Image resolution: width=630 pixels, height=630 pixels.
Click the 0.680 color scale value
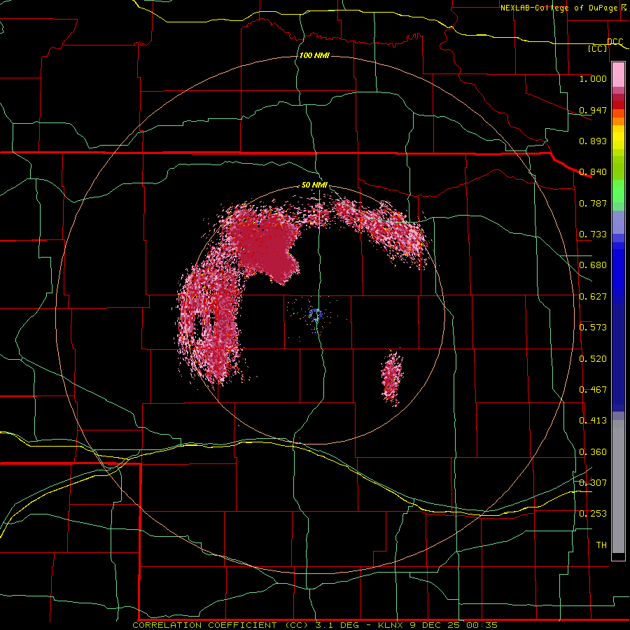[x=593, y=265]
